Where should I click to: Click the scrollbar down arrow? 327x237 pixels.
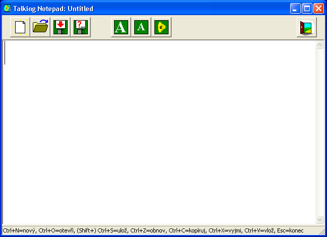pyautogui.click(x=319, y=220)
